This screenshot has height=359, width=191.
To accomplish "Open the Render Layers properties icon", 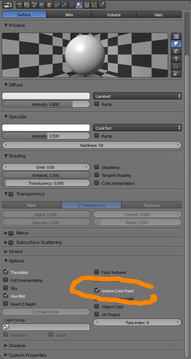I will point(27,4).
